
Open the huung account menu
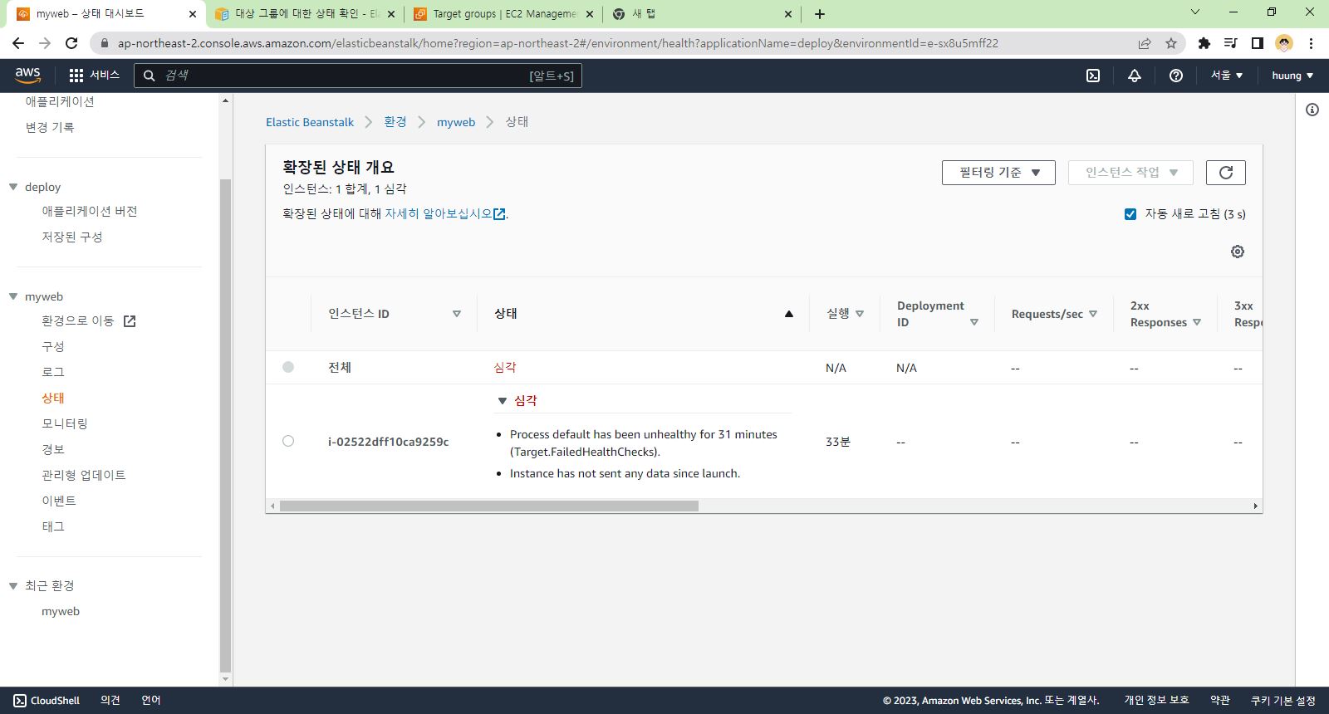click(1292, 76)
